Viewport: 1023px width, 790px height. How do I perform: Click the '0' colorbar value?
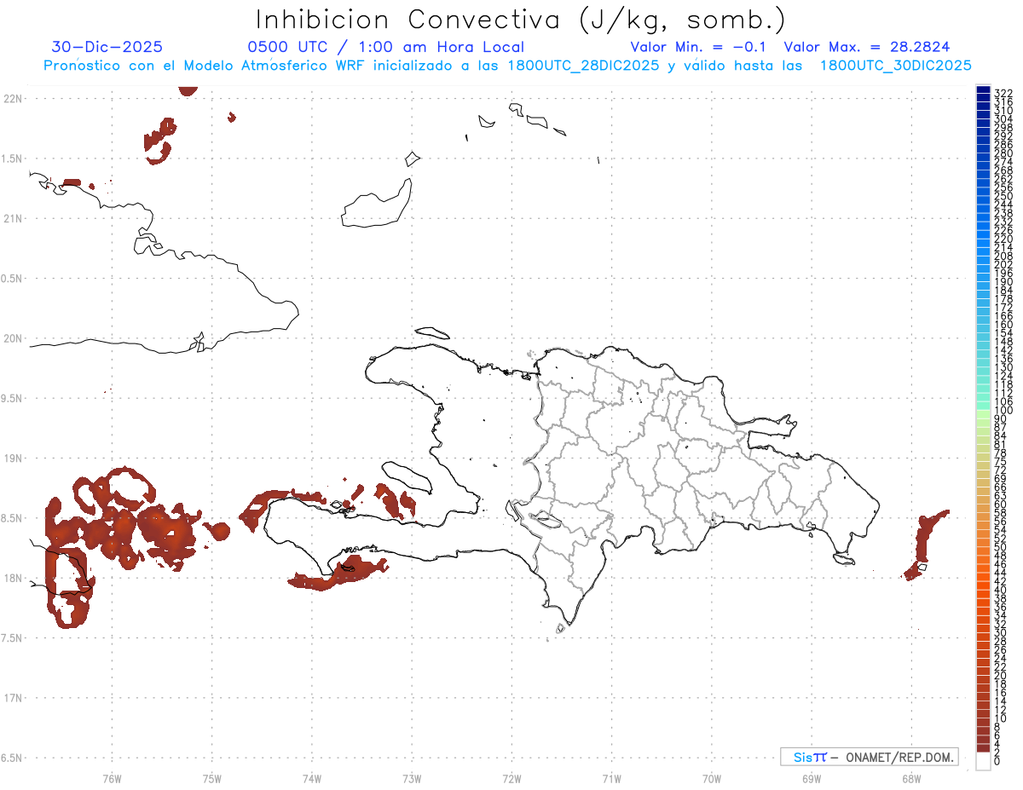coord(997,762)
